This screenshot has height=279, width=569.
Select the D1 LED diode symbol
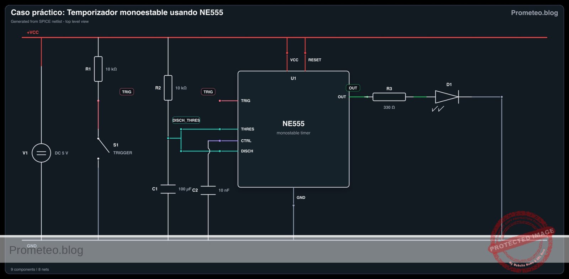(x=447, y=97)
